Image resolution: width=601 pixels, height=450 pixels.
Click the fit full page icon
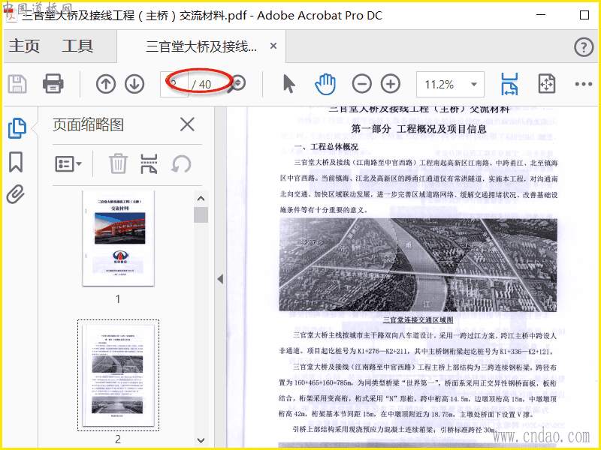click(x=547, y=84)
